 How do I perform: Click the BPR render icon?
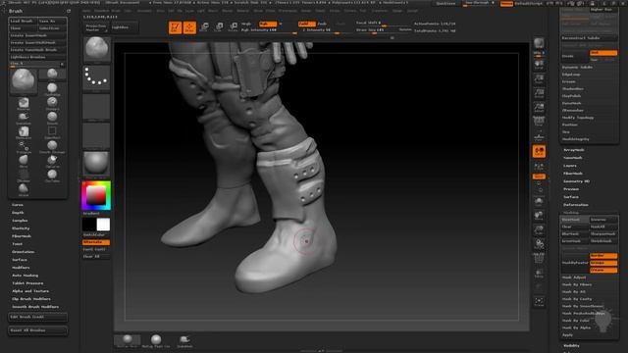click(x=539, y=43)
